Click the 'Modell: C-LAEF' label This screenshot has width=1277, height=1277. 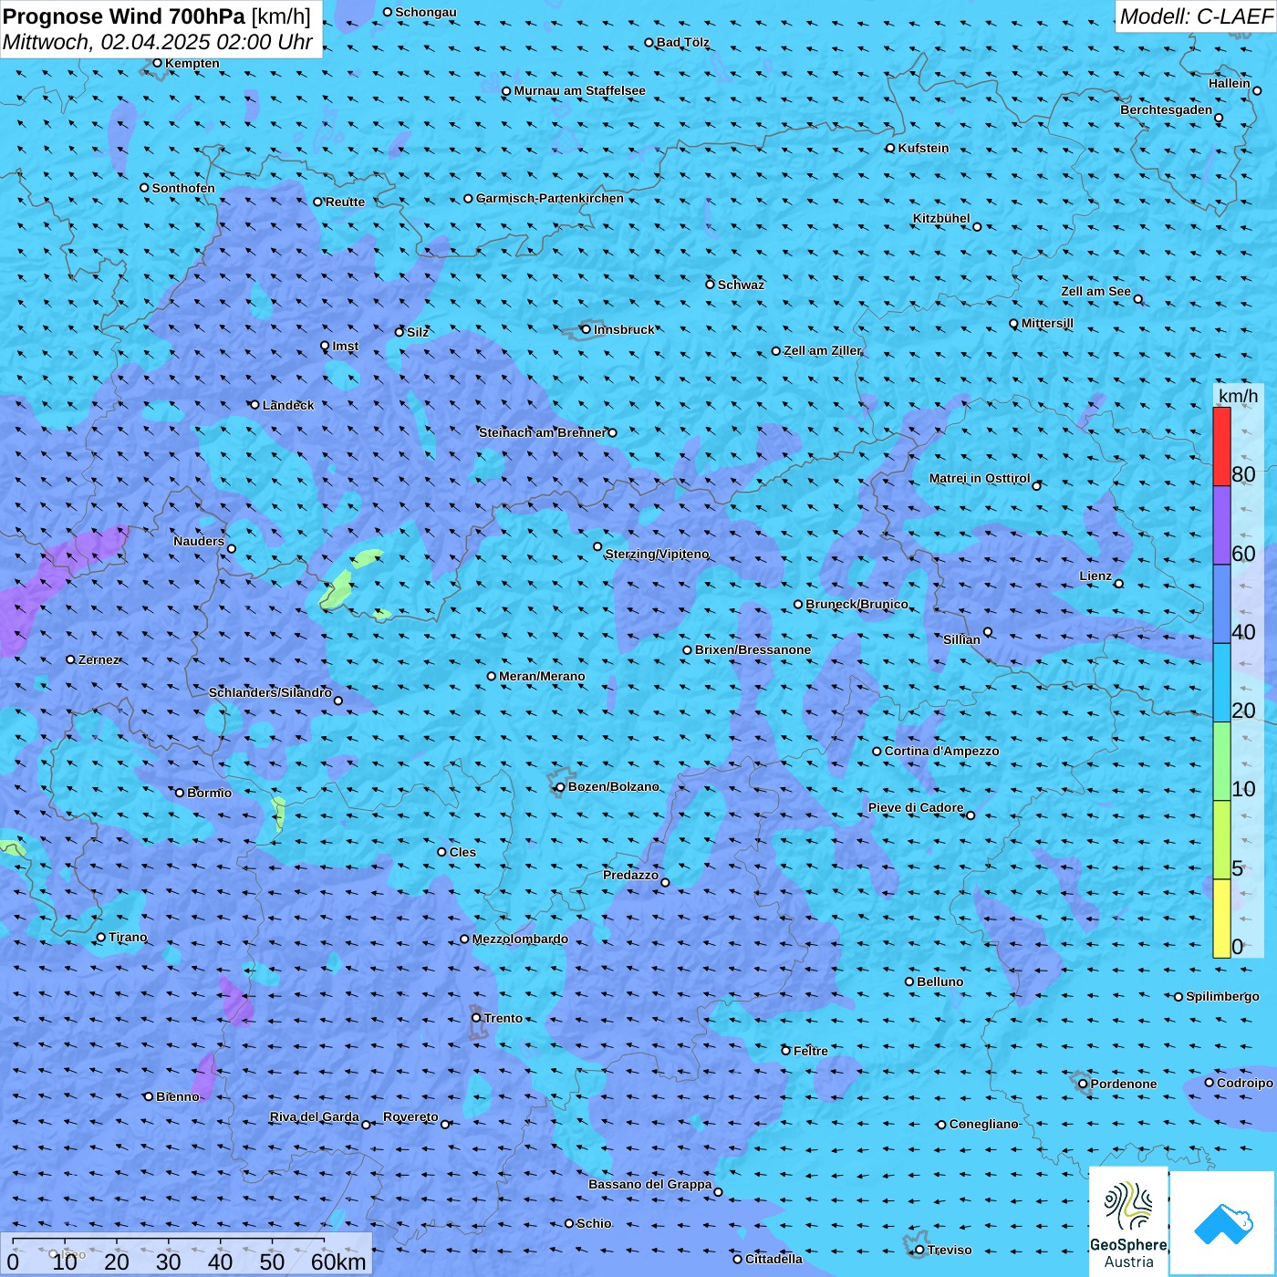tap(1196, 16)
